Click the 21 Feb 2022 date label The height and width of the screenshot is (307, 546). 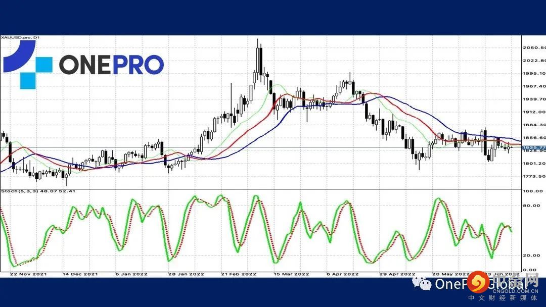tap(239, 274)
